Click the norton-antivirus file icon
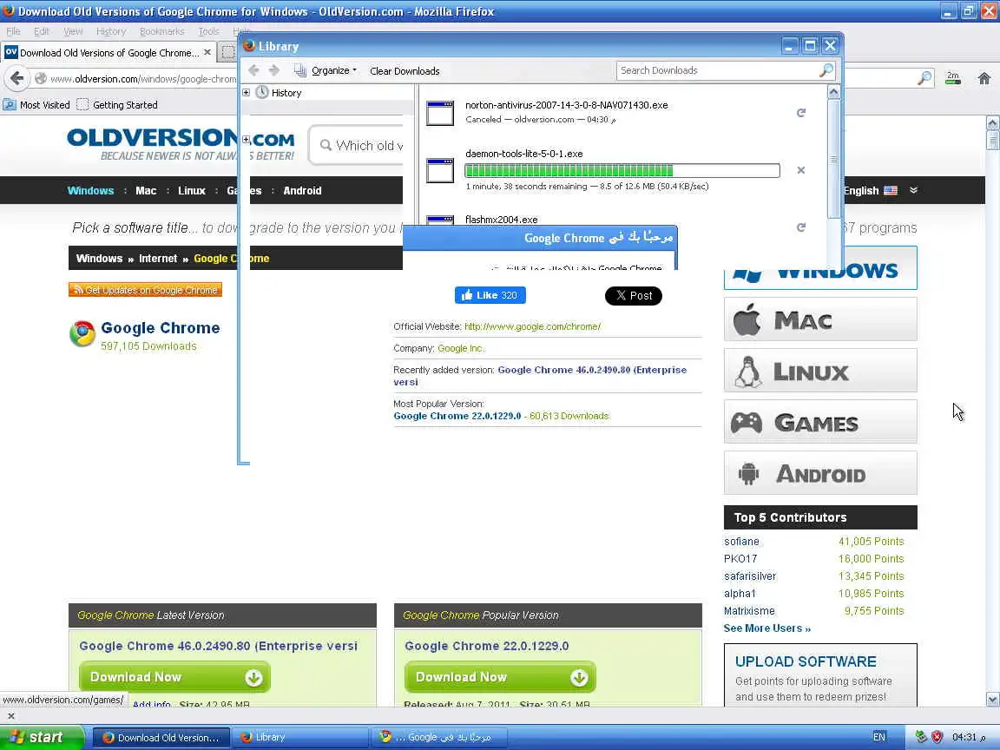1000x750 pixels. (x=440, y=113)
